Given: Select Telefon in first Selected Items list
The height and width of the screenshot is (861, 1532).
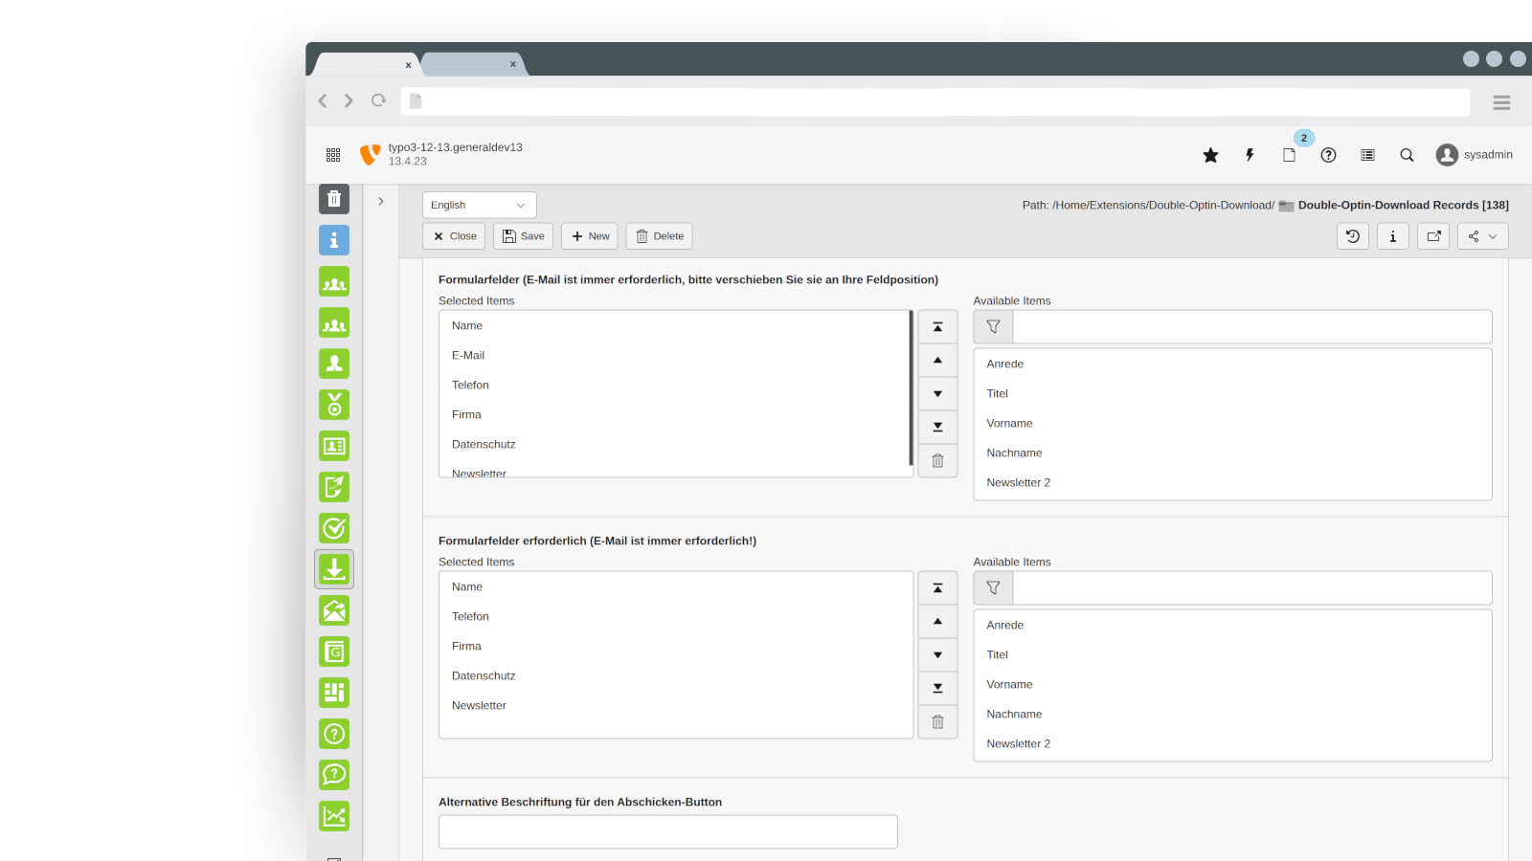Looking at the screenshot, I should click(470, 386).
